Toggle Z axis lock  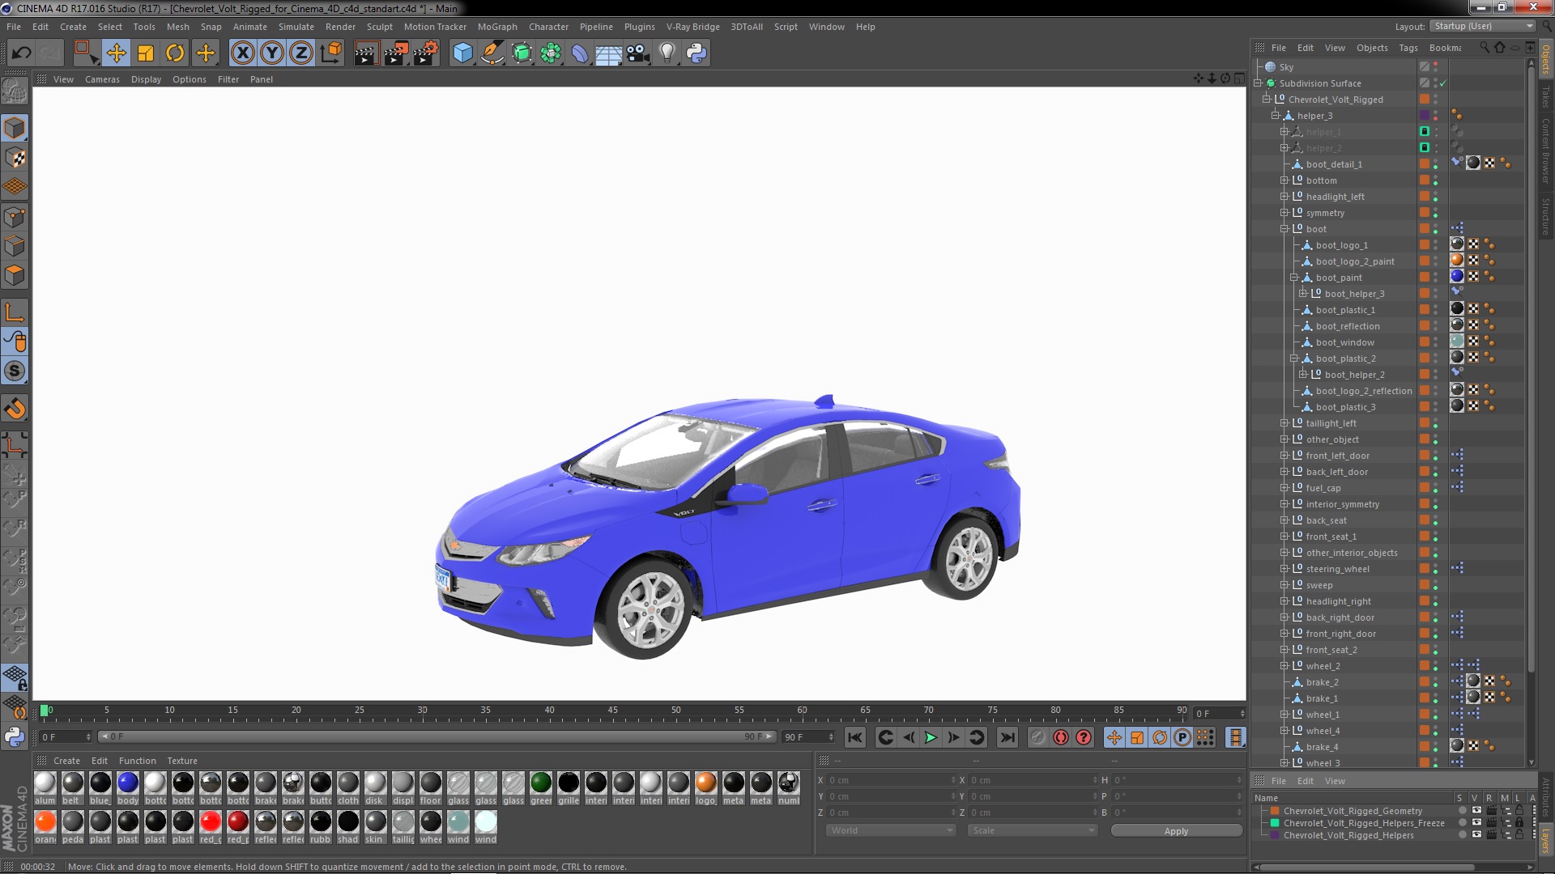[x=301, y=53]
